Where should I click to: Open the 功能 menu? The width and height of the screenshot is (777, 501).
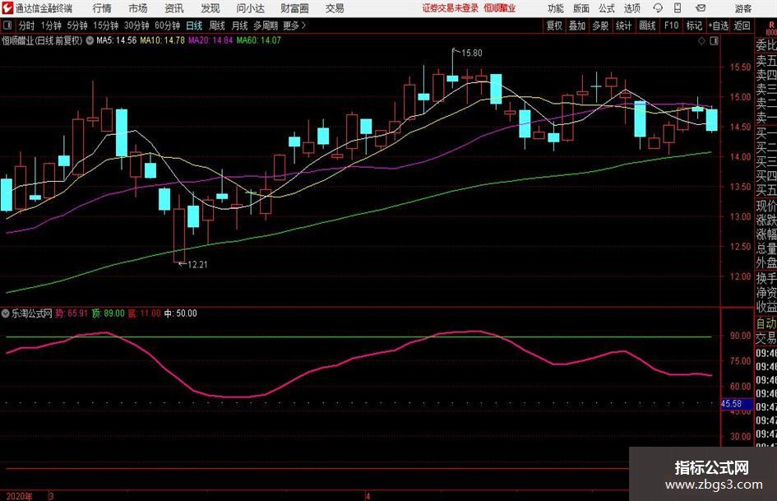556,8
